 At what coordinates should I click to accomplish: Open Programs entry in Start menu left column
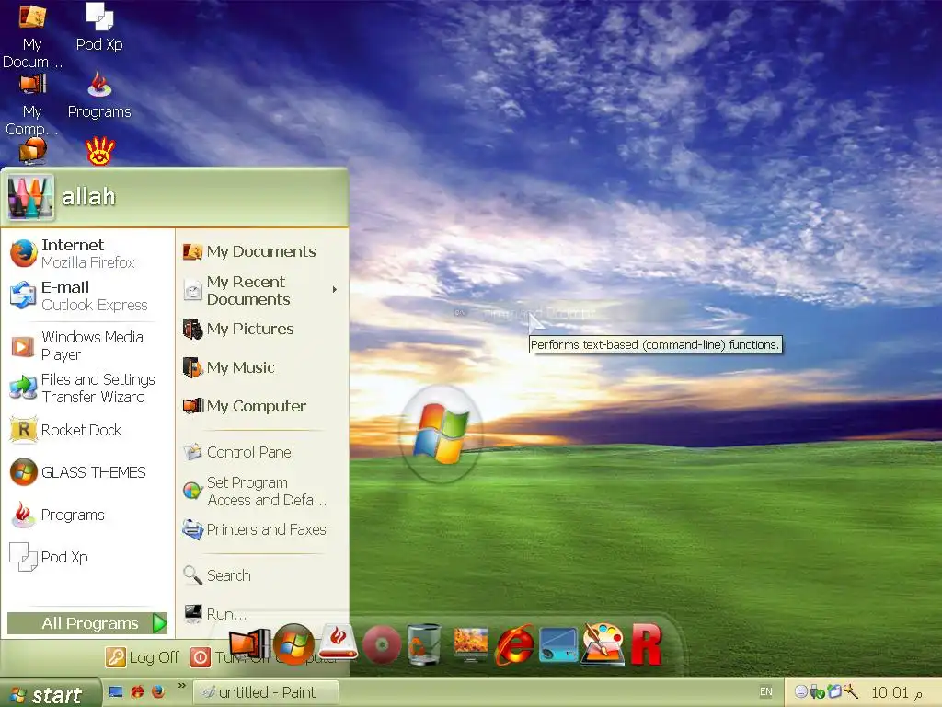pos(87,515)
